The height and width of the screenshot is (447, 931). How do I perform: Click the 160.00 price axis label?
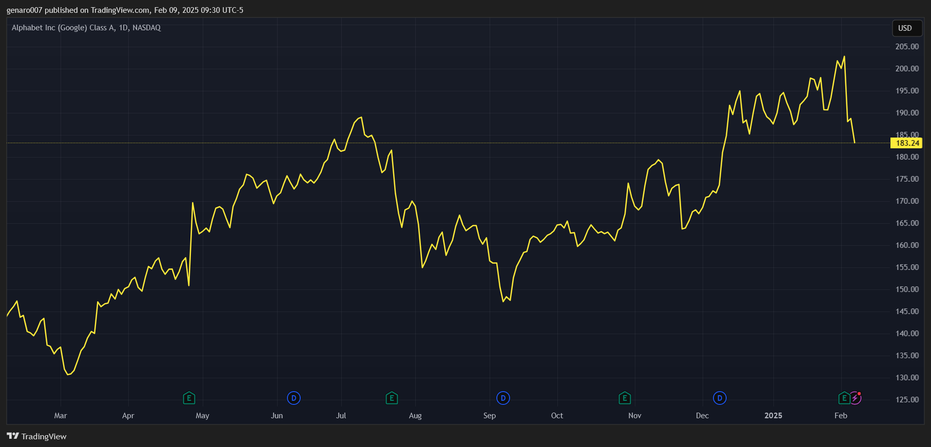click(907, 245)
